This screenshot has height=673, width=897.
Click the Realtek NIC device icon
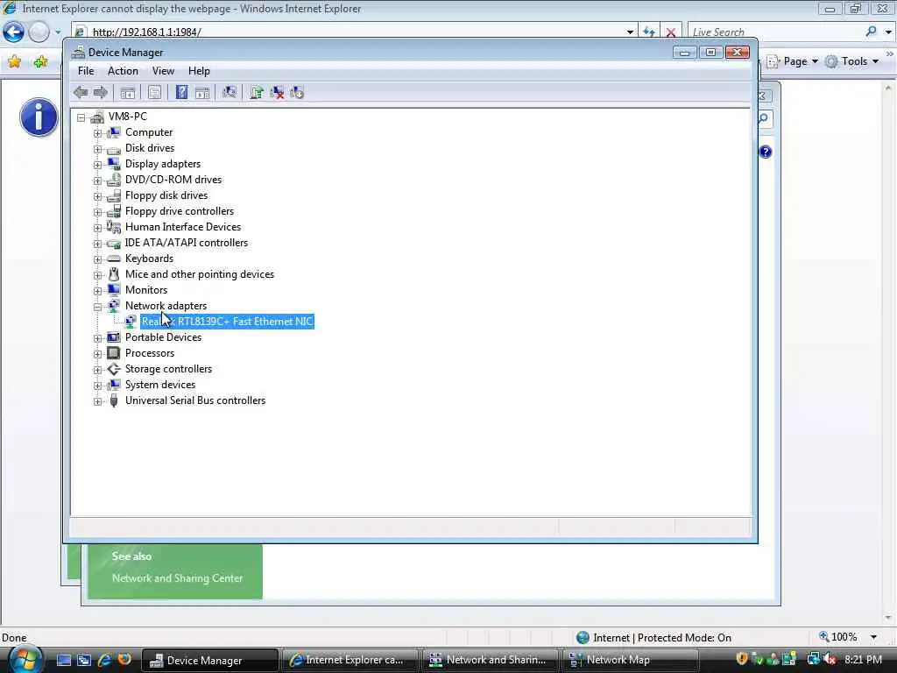coord(131,322)
